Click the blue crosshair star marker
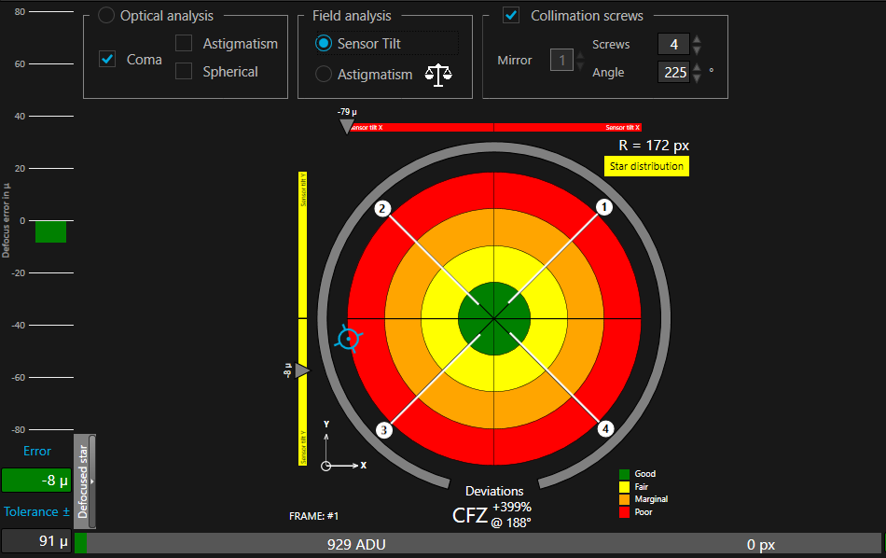Screen dimensions: 886x558 (349, 339)
